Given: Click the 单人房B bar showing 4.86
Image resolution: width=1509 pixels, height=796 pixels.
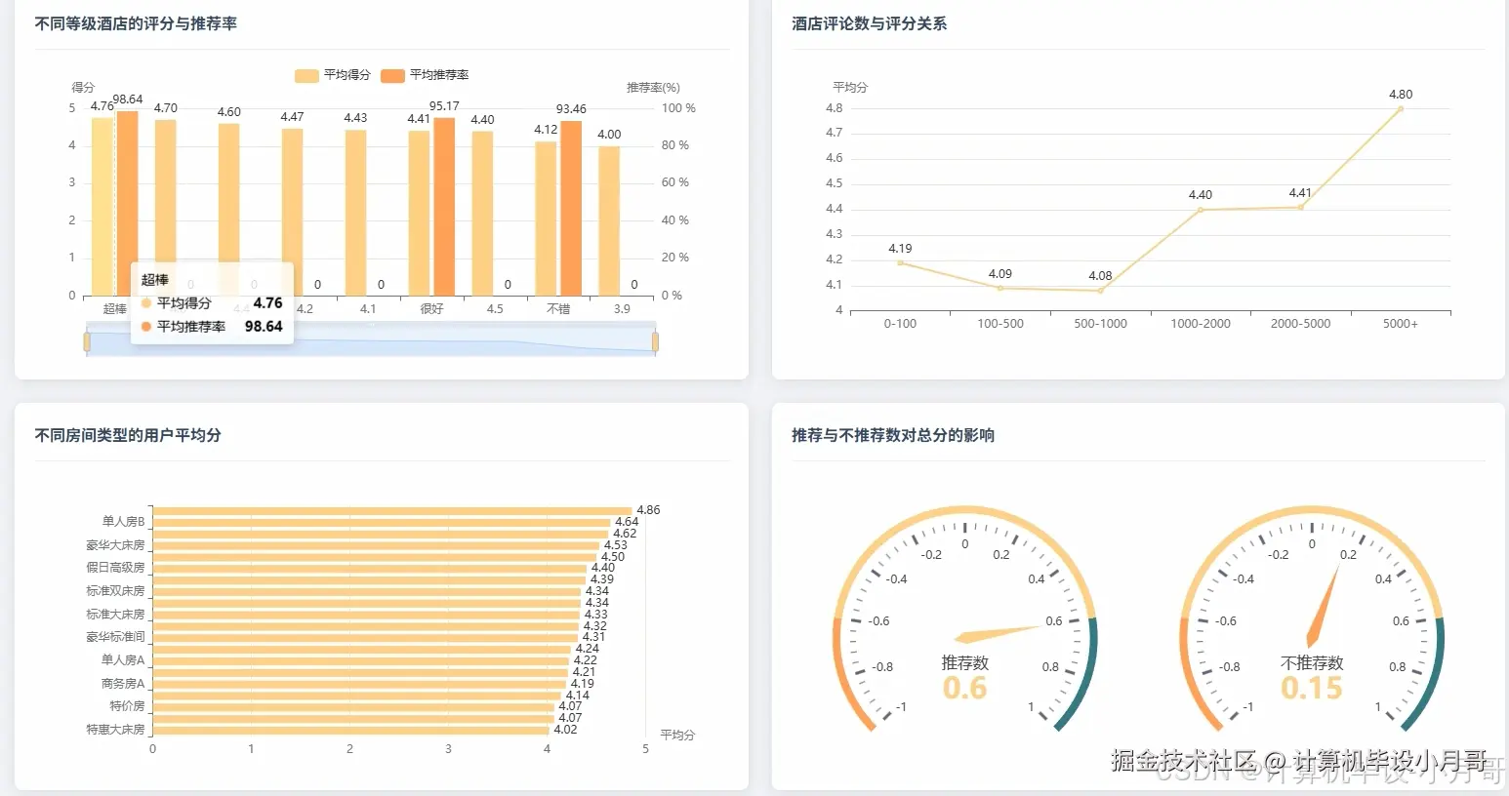Looking at the screenshot, I should 390,509.
